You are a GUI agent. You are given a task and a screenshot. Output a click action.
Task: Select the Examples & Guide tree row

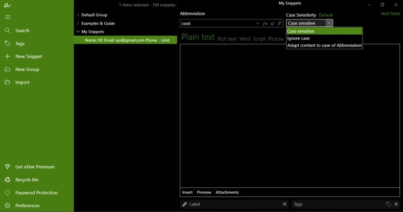point(125,23)
